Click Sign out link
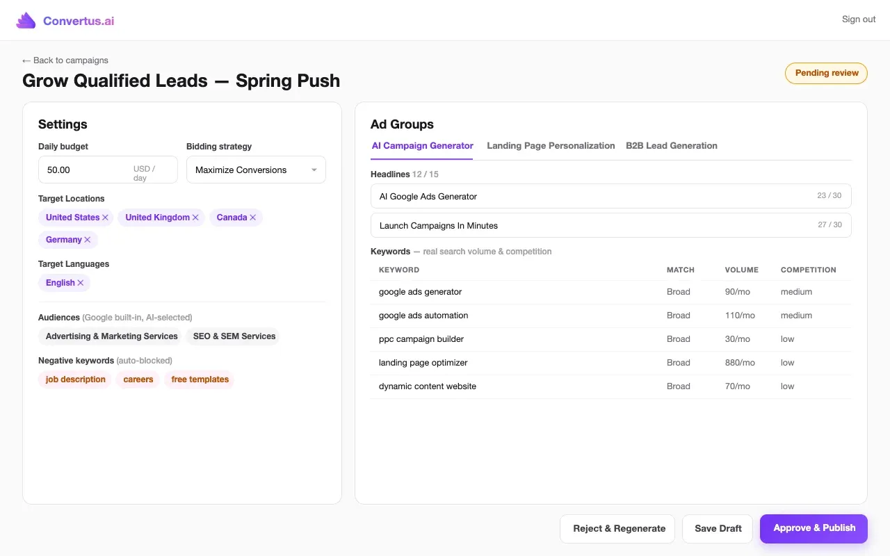890x556 pixels. tap(859, 19)
